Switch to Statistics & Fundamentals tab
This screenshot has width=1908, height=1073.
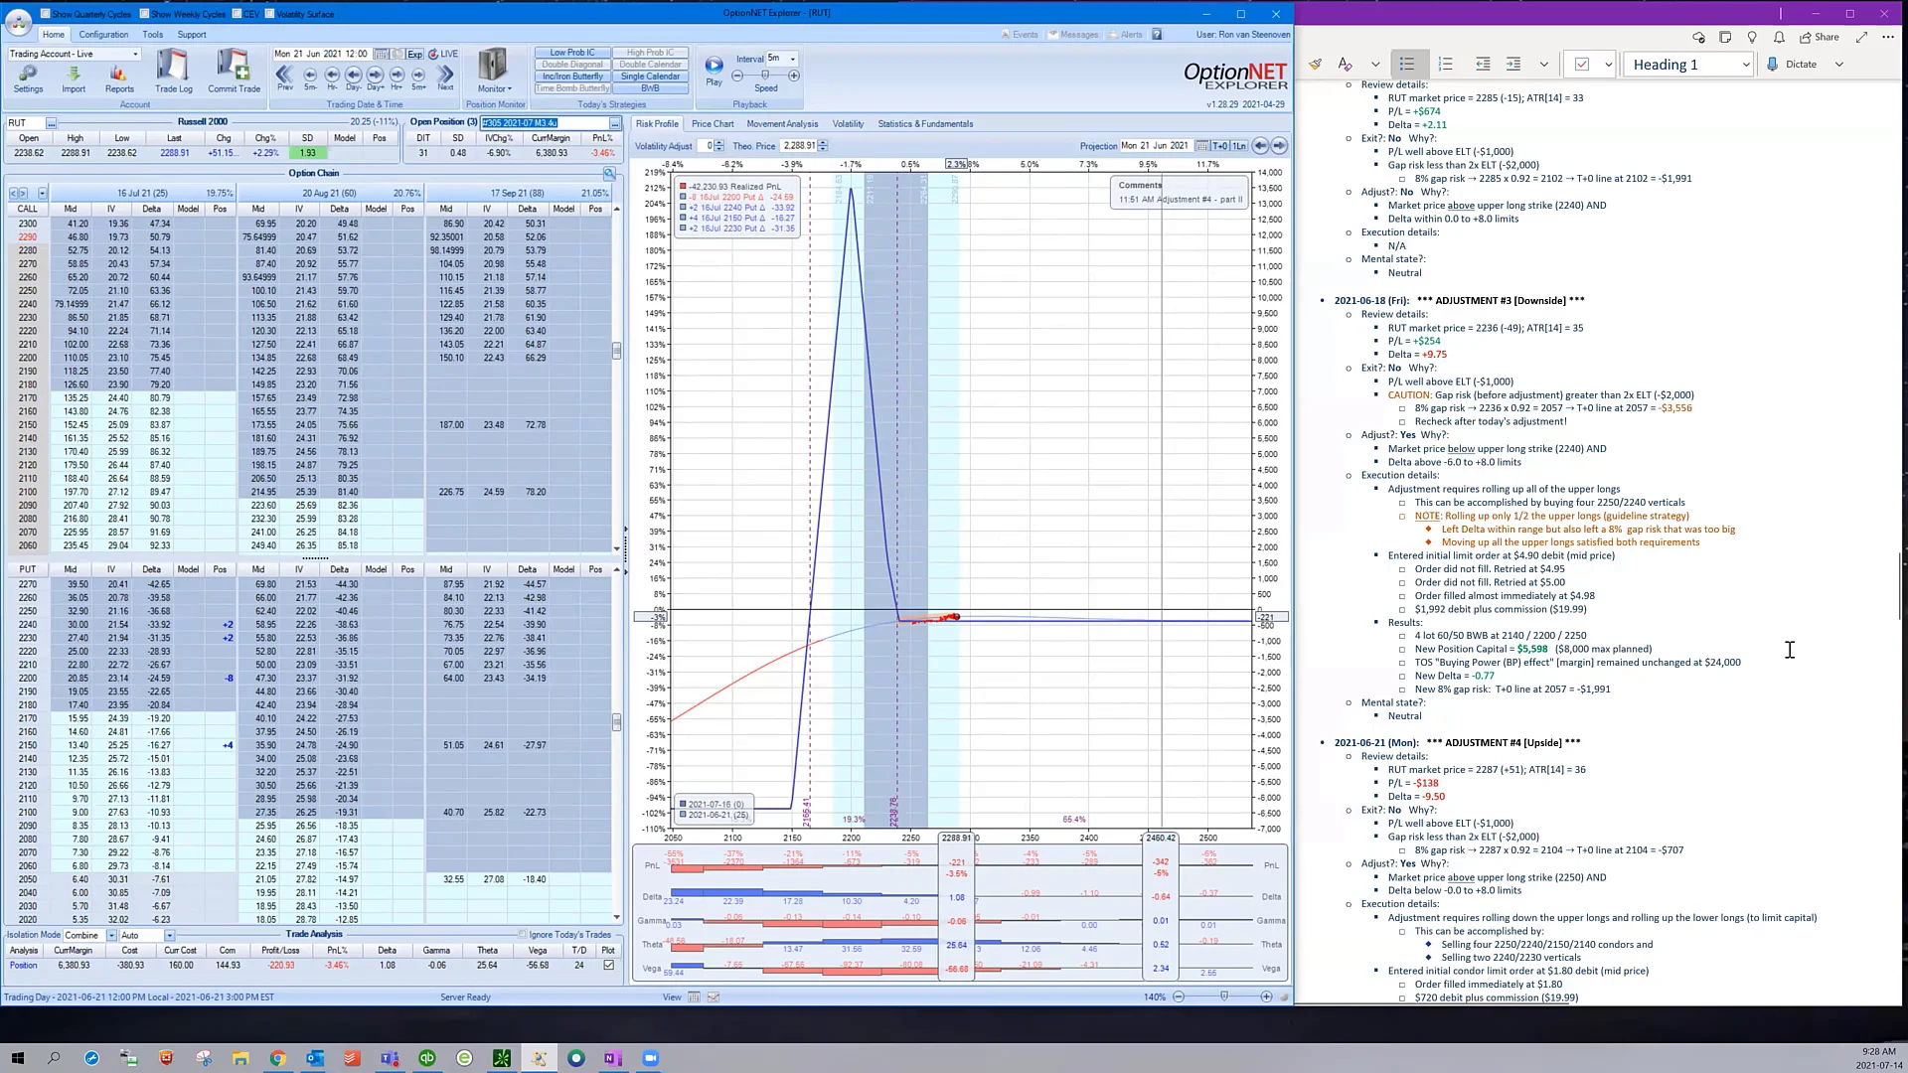(925, 124)
